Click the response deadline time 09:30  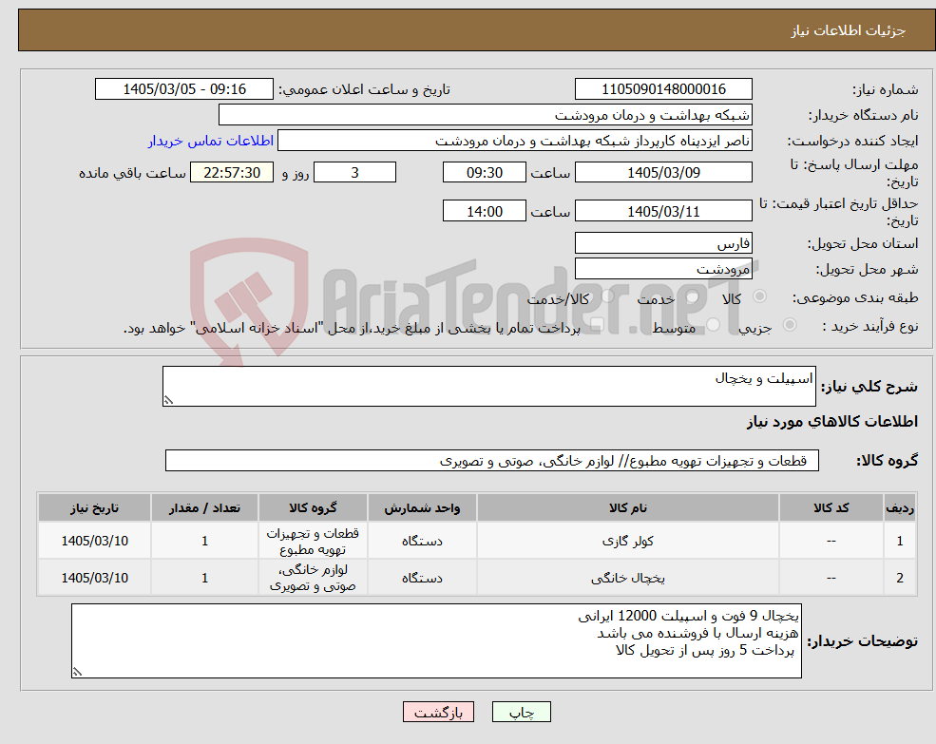[x=484, y=173]
